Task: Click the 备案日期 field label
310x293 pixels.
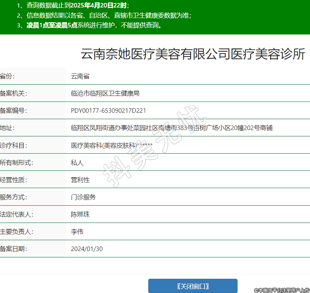Action: coord(14,249)
